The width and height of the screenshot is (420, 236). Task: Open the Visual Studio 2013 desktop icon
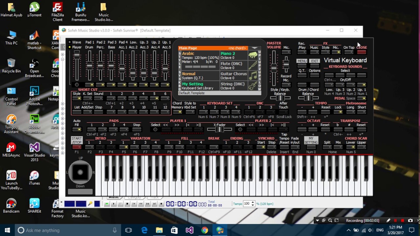[x=34, y=152]
